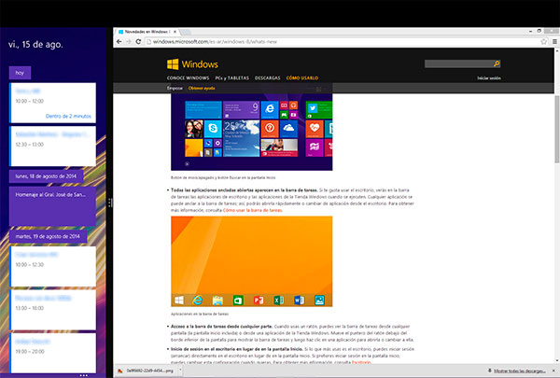560x378 pixels.
Task: Click the browser forward arrow
Action: pyautogui.click(x=132, y=42)
